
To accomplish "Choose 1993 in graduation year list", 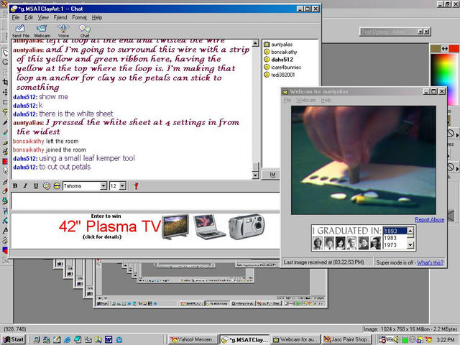I will [395, 231].
